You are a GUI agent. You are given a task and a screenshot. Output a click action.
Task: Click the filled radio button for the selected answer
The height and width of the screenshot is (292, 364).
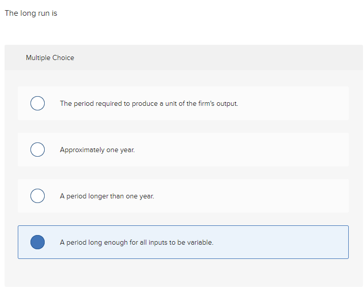point(37,242)
